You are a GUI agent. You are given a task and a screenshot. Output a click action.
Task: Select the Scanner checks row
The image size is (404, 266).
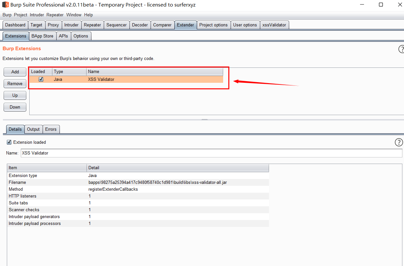coord(138,210)
